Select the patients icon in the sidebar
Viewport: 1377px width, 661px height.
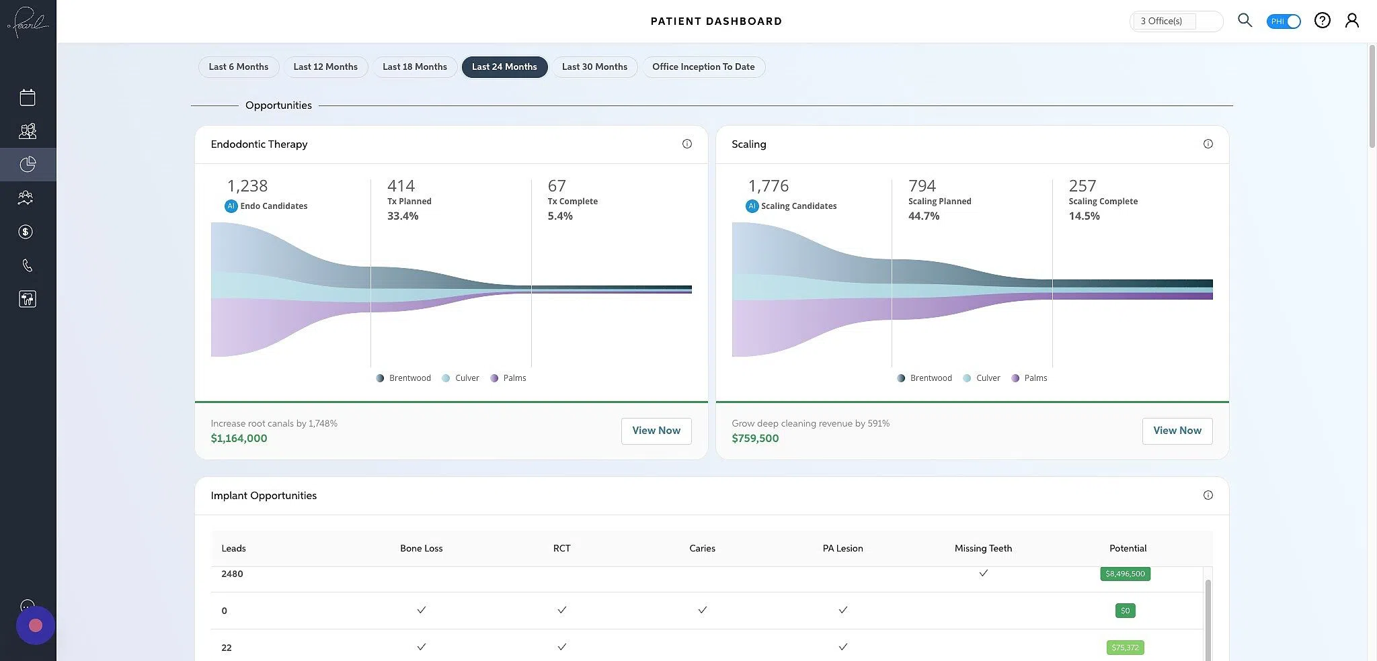tap(27, 130)
